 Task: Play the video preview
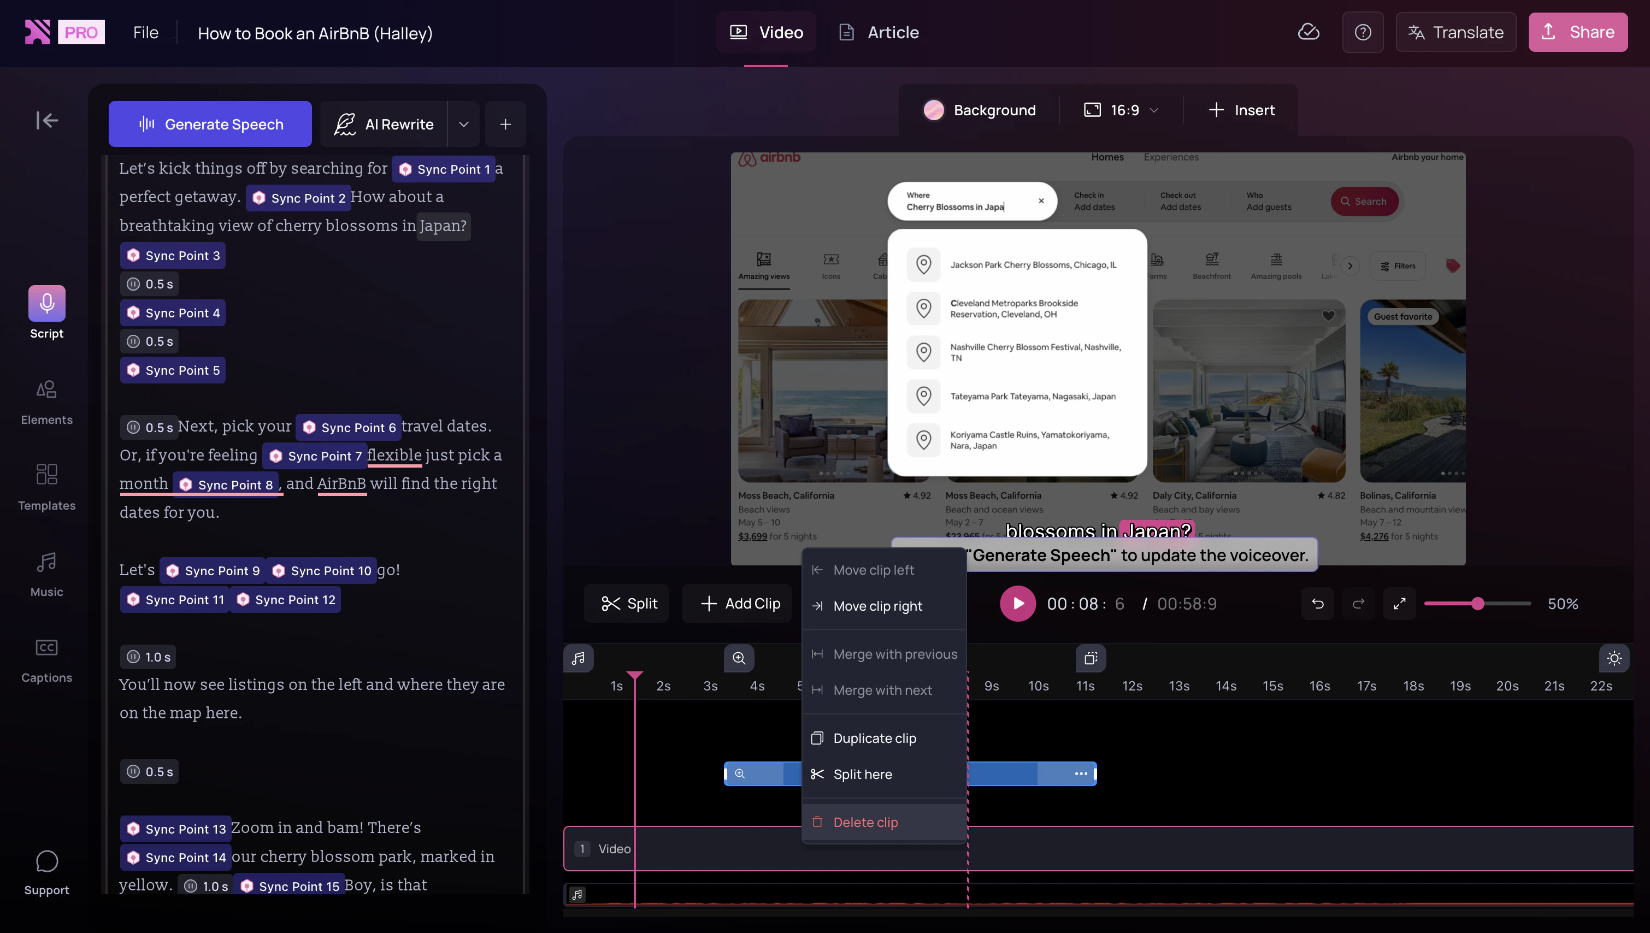coord(1017,604)
